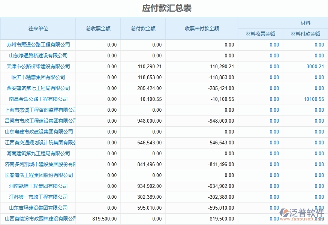Image resolution: width=328 pixels, height=225 pixels.
Task: Click 材料付款金额 value 3000.21
Action: pyautogui.click(x=316, y=66)
